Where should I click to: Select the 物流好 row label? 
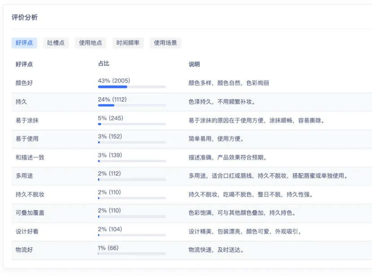tap(24, 250)
